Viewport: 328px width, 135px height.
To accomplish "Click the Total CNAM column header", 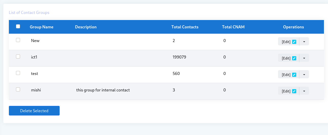I will (x=233, y=27).
